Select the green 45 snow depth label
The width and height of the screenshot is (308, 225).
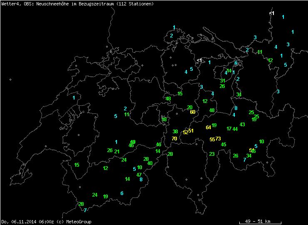(224, 145)
